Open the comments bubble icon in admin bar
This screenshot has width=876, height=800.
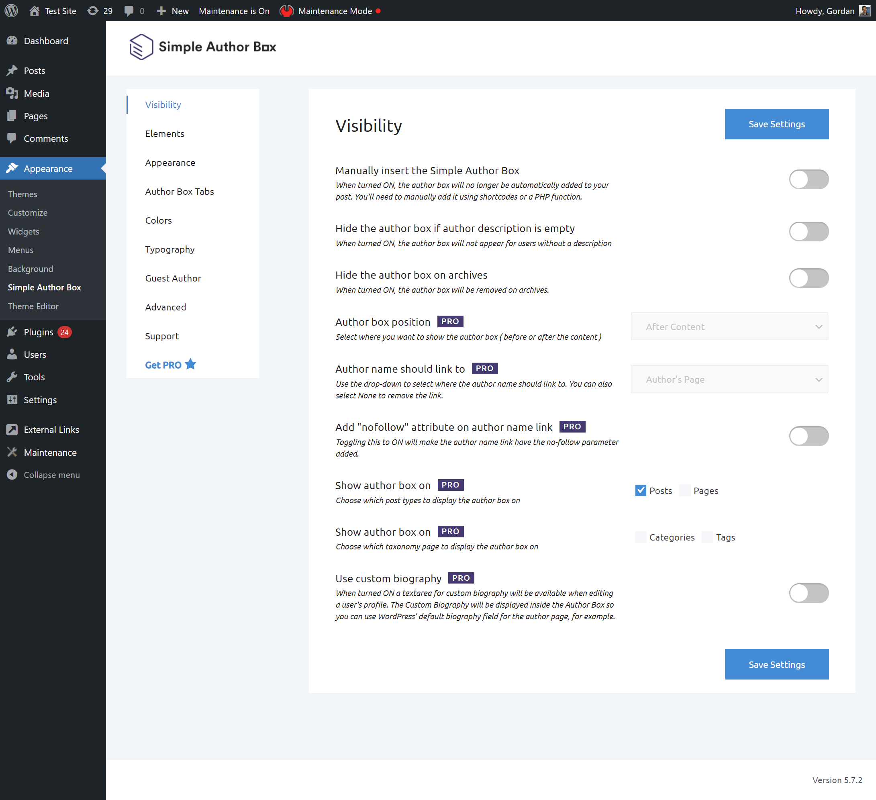click(129, 11)
